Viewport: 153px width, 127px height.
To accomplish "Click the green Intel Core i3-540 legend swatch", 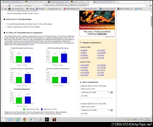I will coord(24,109).
